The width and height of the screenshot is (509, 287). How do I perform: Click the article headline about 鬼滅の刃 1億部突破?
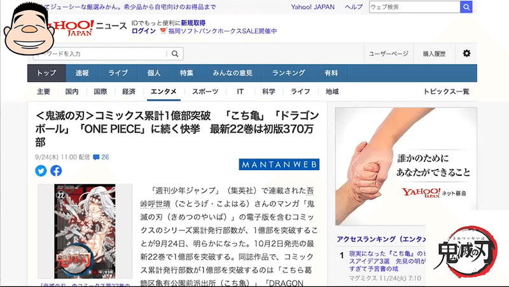click(x=178, y=129)
